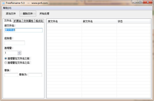Viewport: 154px width, 101px height.
Task: Minimize the FreeRename window
Action: click(x=135, y=2)
